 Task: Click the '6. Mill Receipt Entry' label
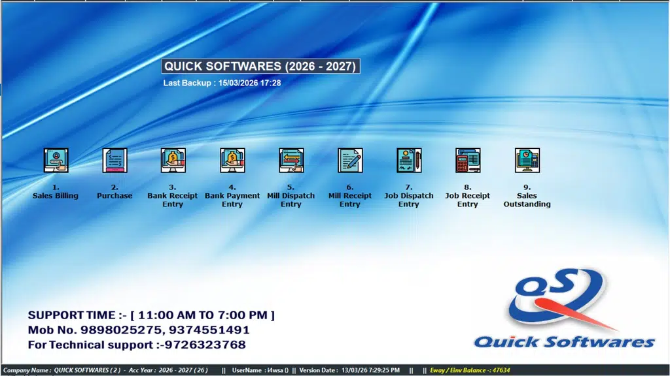(350, 196)
